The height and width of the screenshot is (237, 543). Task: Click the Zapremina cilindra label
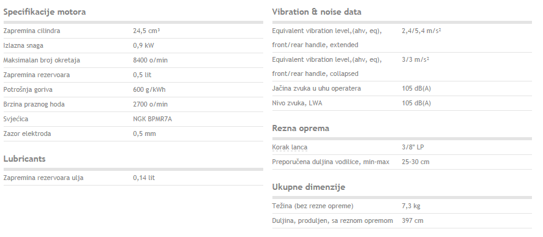tap(32, 31)
